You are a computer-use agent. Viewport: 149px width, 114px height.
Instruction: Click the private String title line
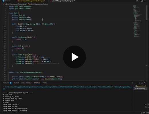tap(21, 18)
